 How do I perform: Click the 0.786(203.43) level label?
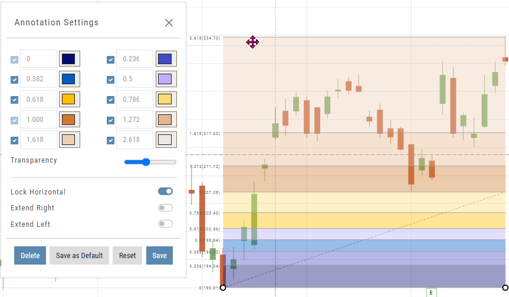pos(205,213)
